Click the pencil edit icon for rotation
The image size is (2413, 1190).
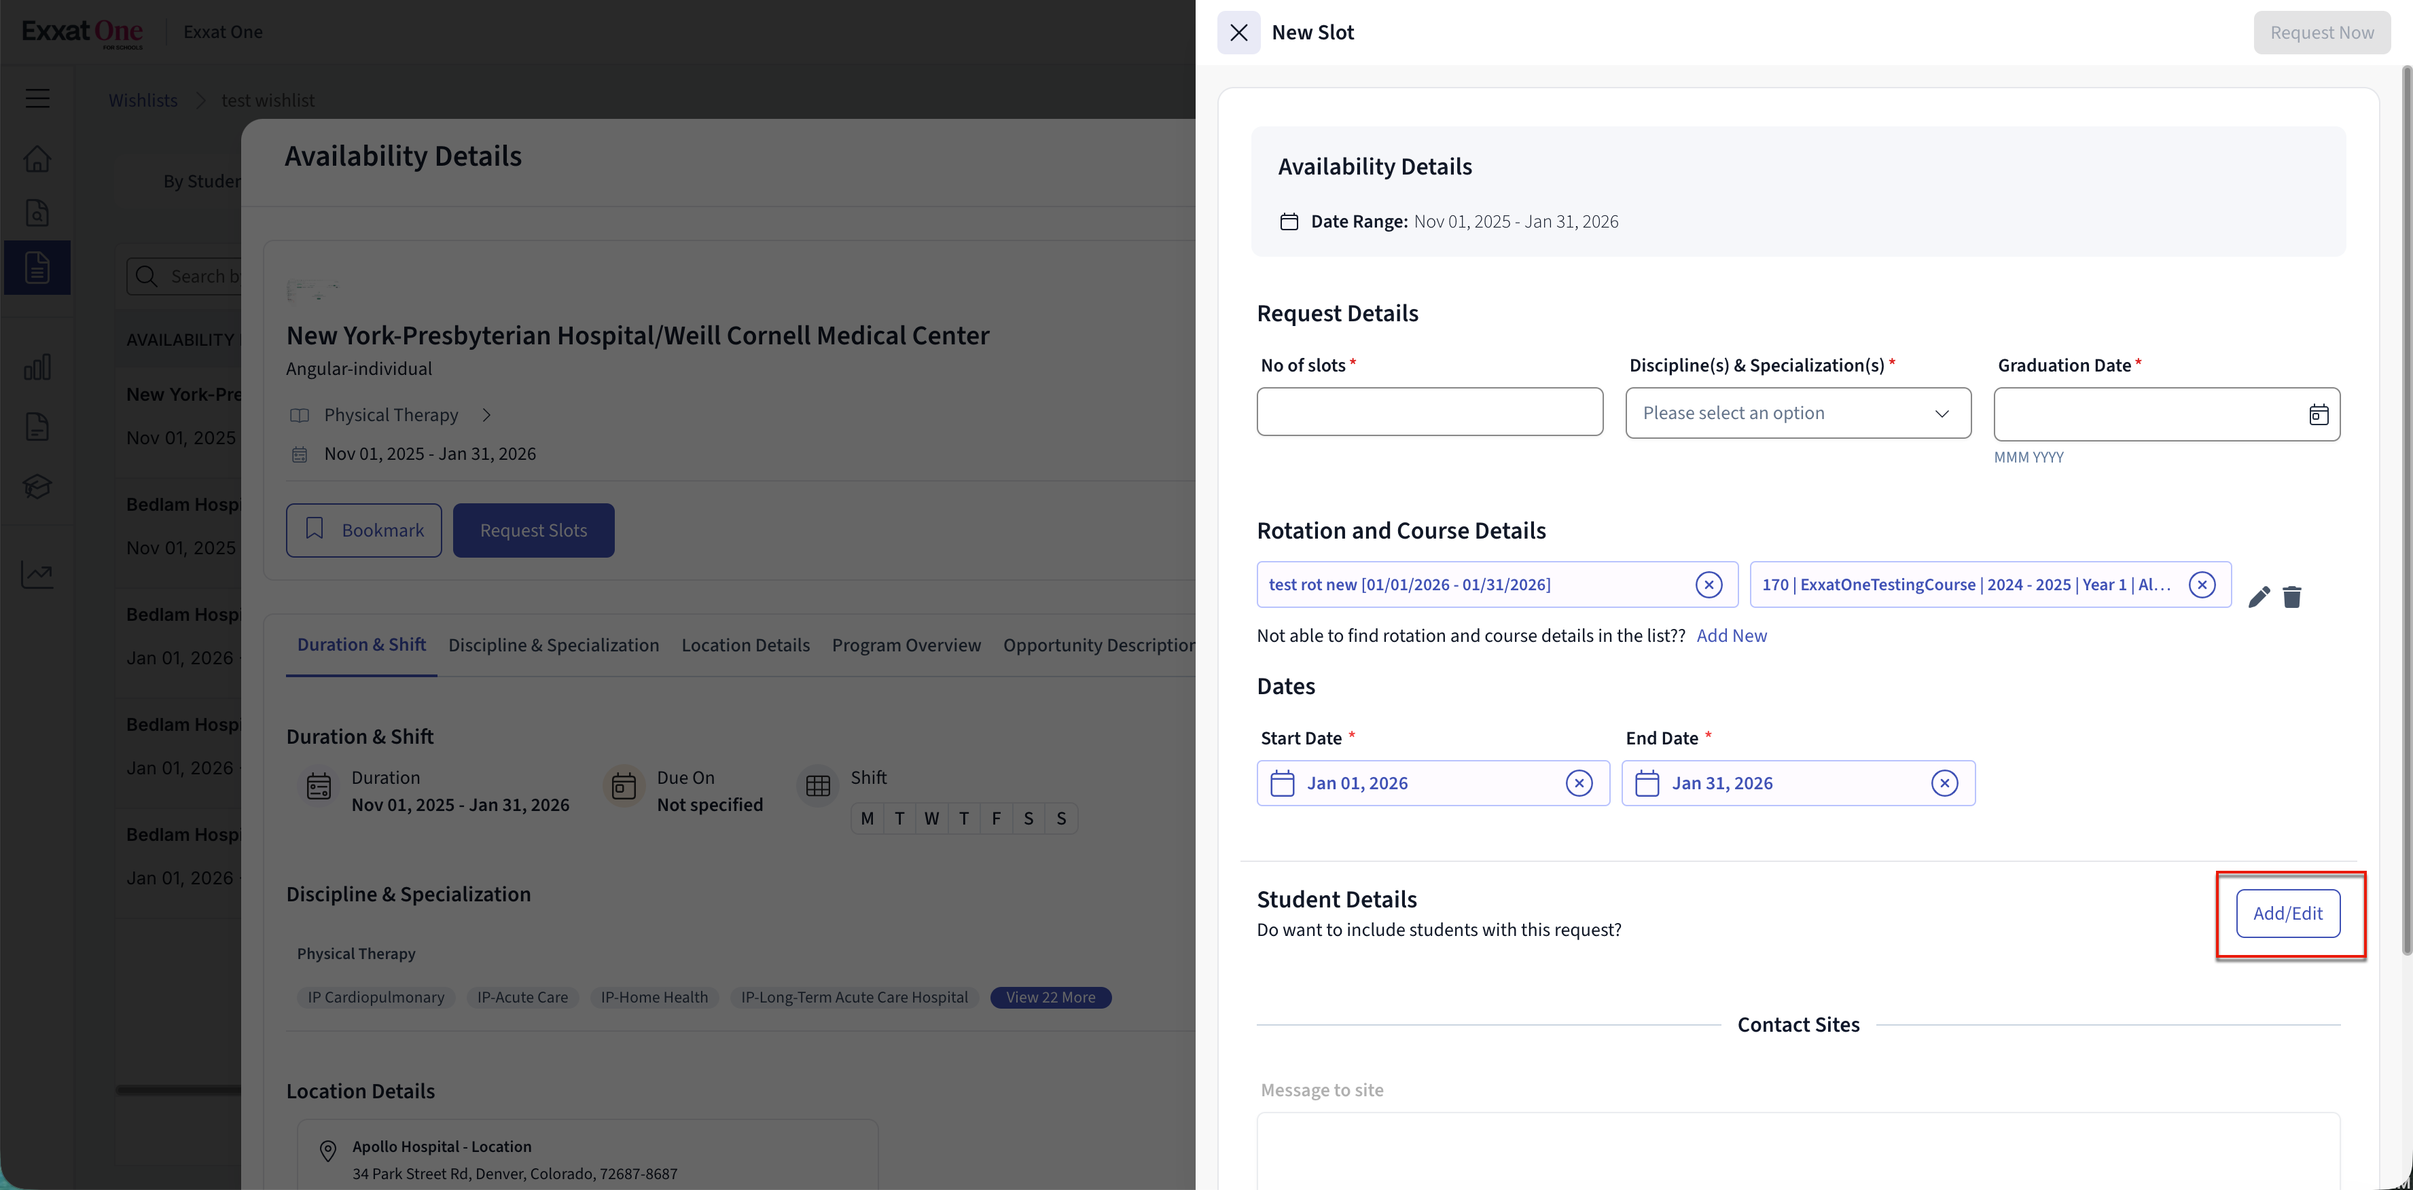coord(2258,596)
